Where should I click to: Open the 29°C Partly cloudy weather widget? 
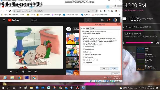pyautogui.click(x=128, y=88)
